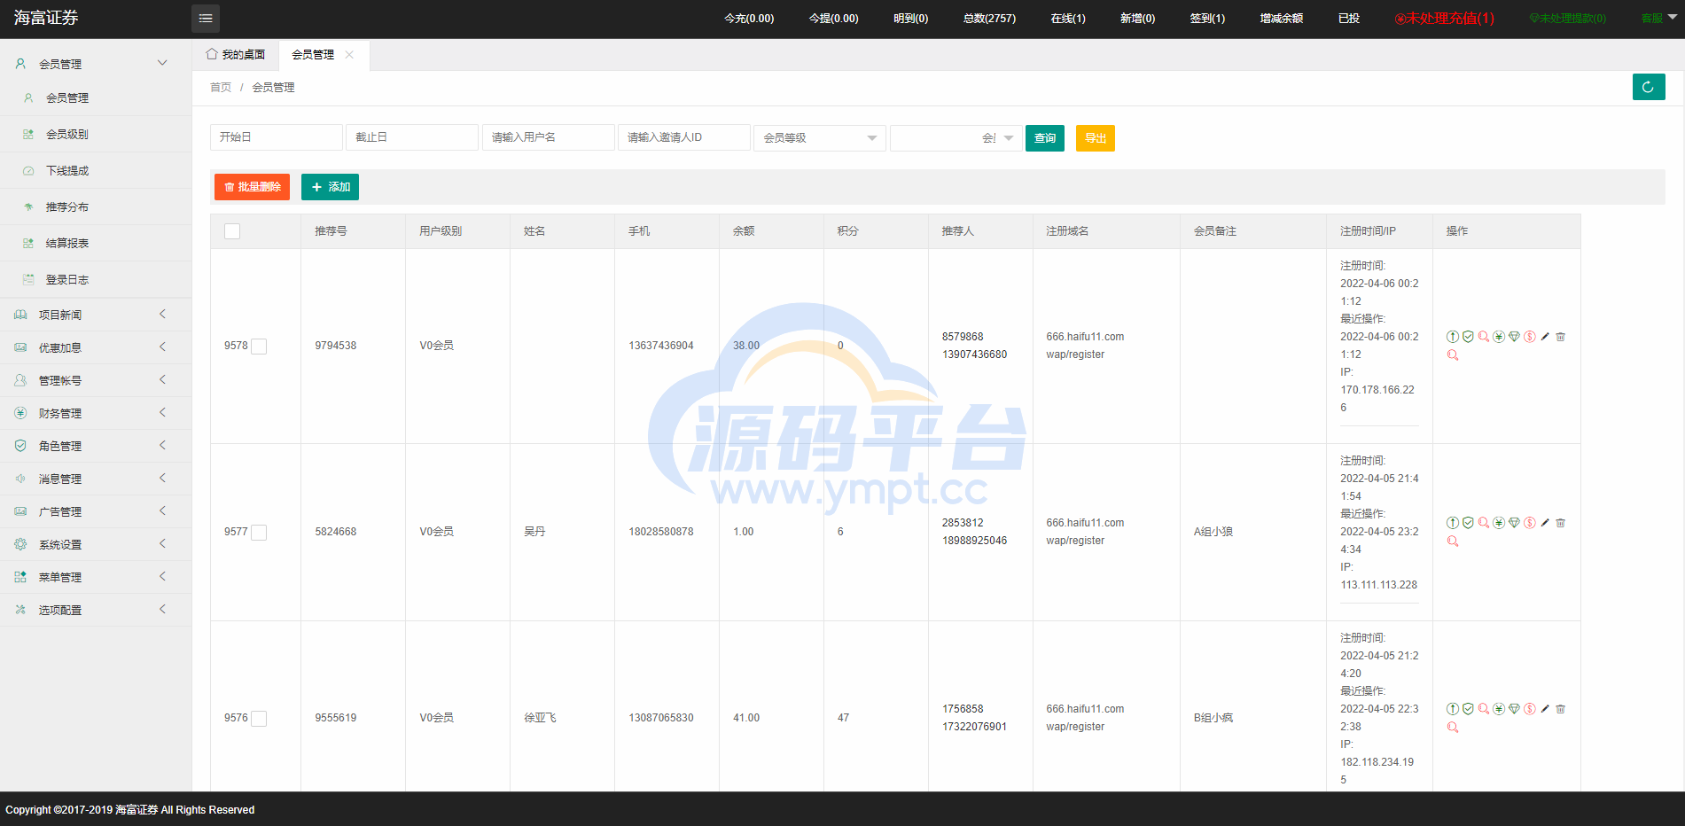Click the yellow 导出 button

(x=1096, y=138)
